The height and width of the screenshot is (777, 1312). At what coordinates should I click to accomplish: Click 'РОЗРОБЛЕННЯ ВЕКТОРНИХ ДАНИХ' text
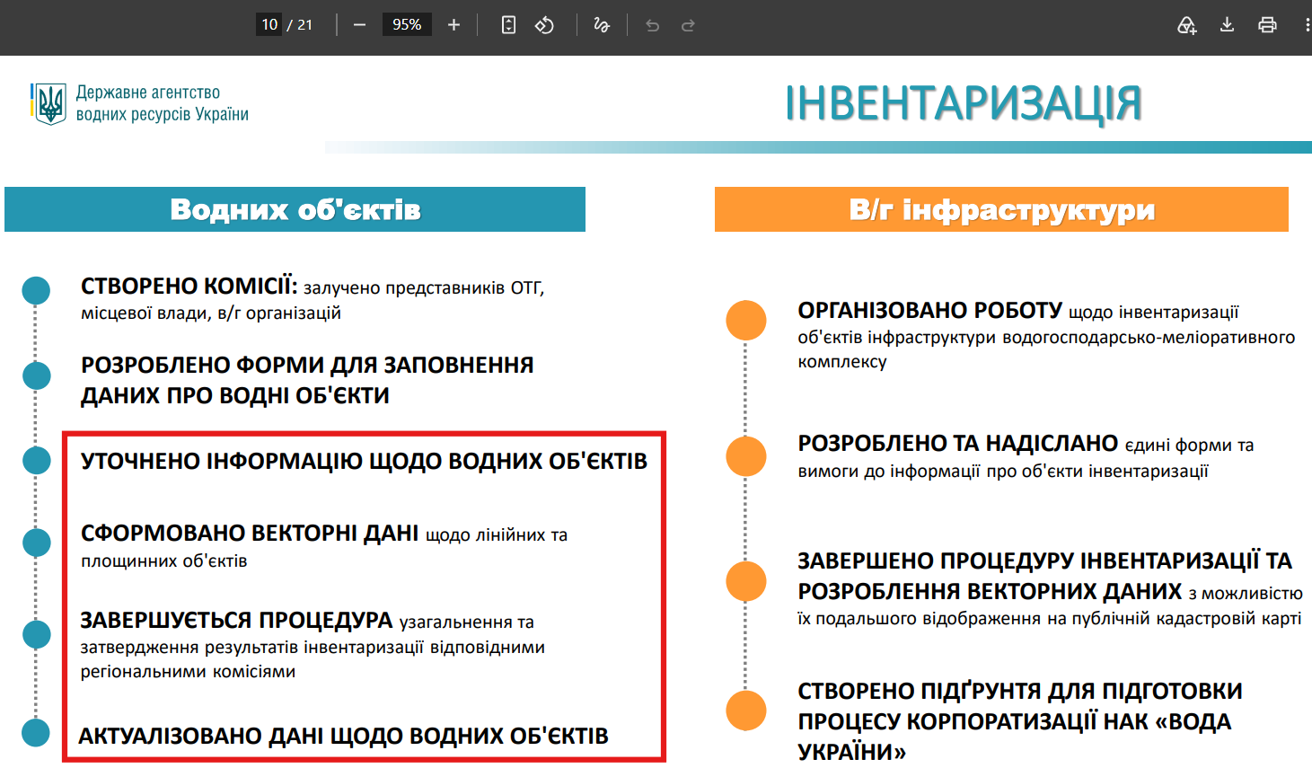point(990,592)
